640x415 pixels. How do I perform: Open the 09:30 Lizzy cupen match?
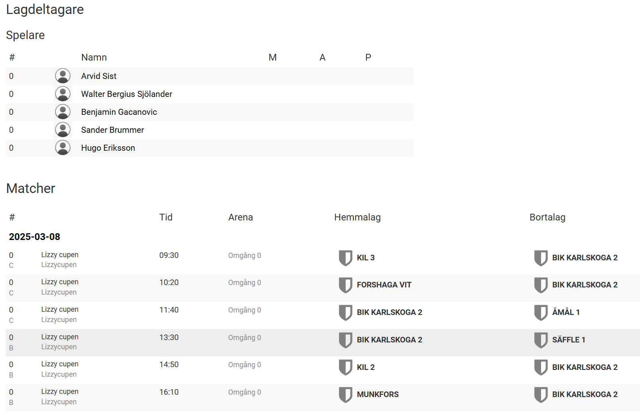60,255
